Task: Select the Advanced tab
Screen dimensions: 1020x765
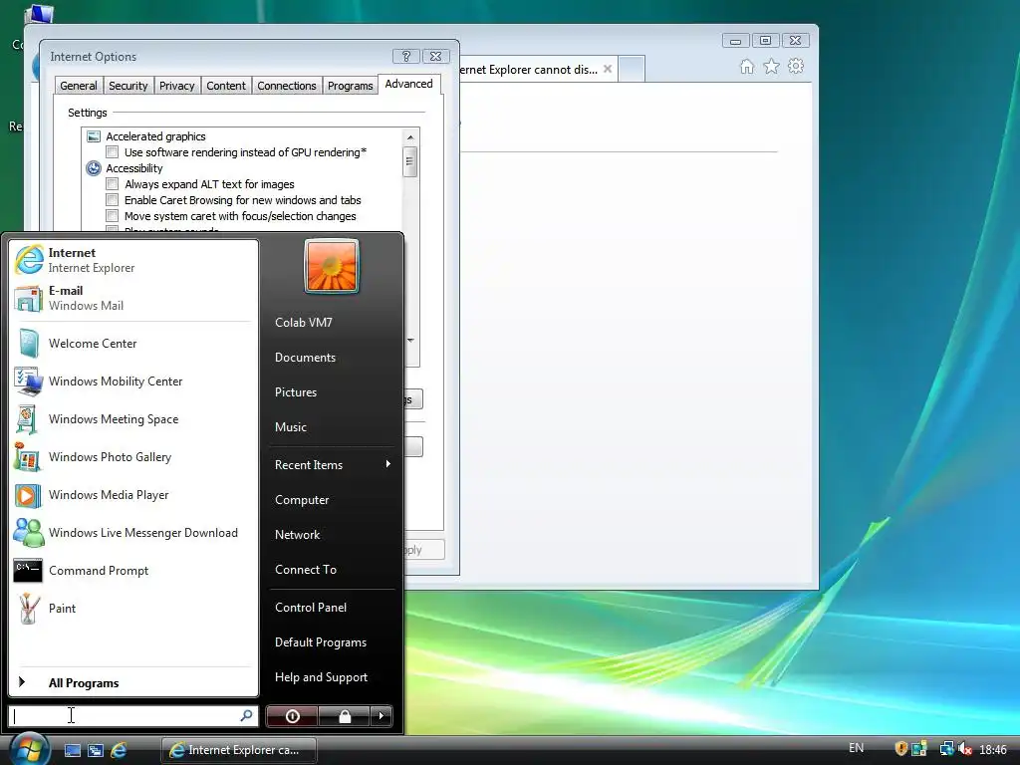Action: click(408, 84)
